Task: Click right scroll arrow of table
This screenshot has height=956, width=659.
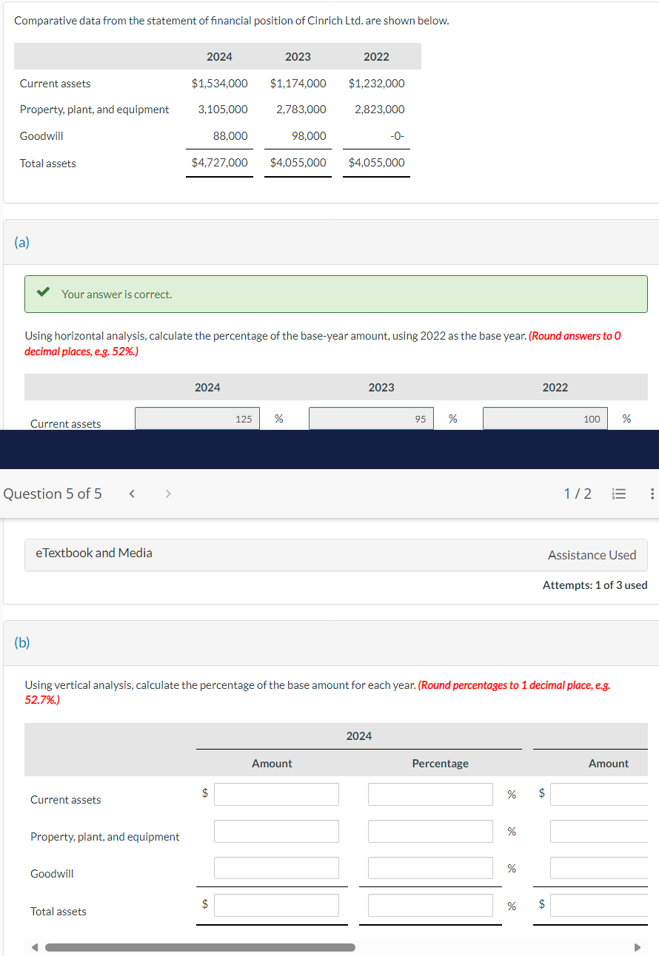Action: pos(636,947)
